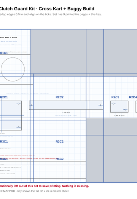Click the tall side plate under R2C1

pyautogui.click(x=11, y=116)
